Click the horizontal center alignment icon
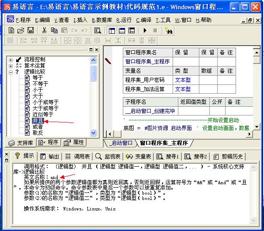 tap(67, 41)
